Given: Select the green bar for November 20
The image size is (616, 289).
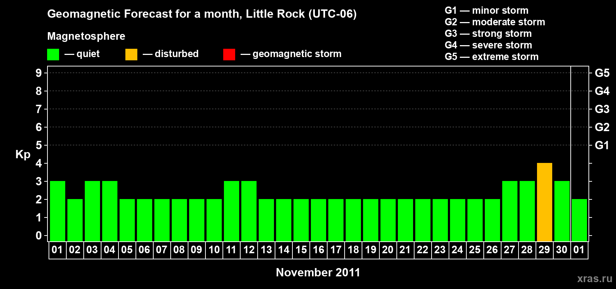Looking at the screenshot, I should (388, 220).
